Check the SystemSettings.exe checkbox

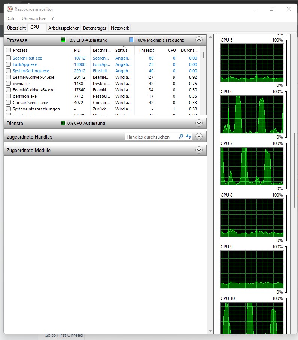click(x=9, y=71)
